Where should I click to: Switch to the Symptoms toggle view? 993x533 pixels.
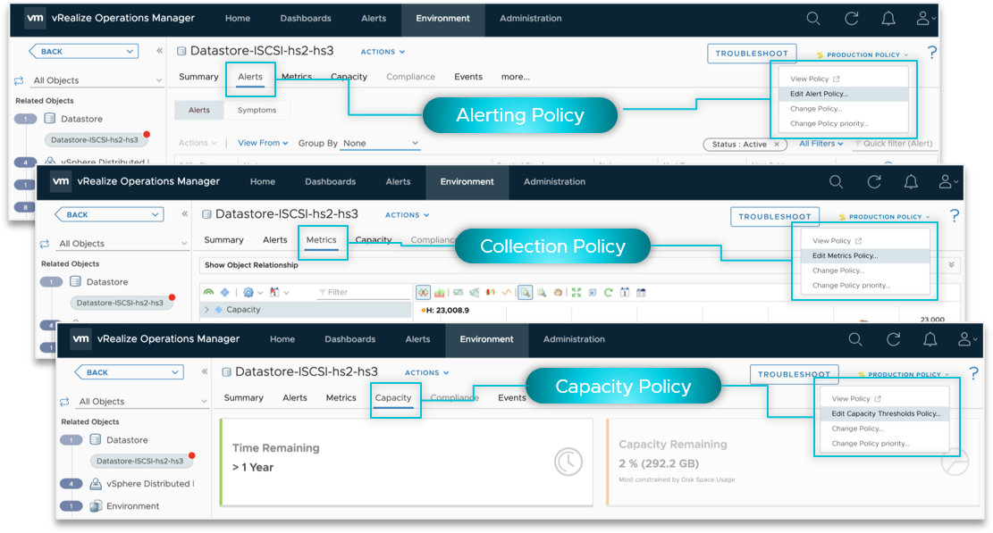pos(257,110)
